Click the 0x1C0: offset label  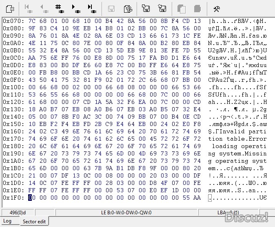(x=13, y=175)
